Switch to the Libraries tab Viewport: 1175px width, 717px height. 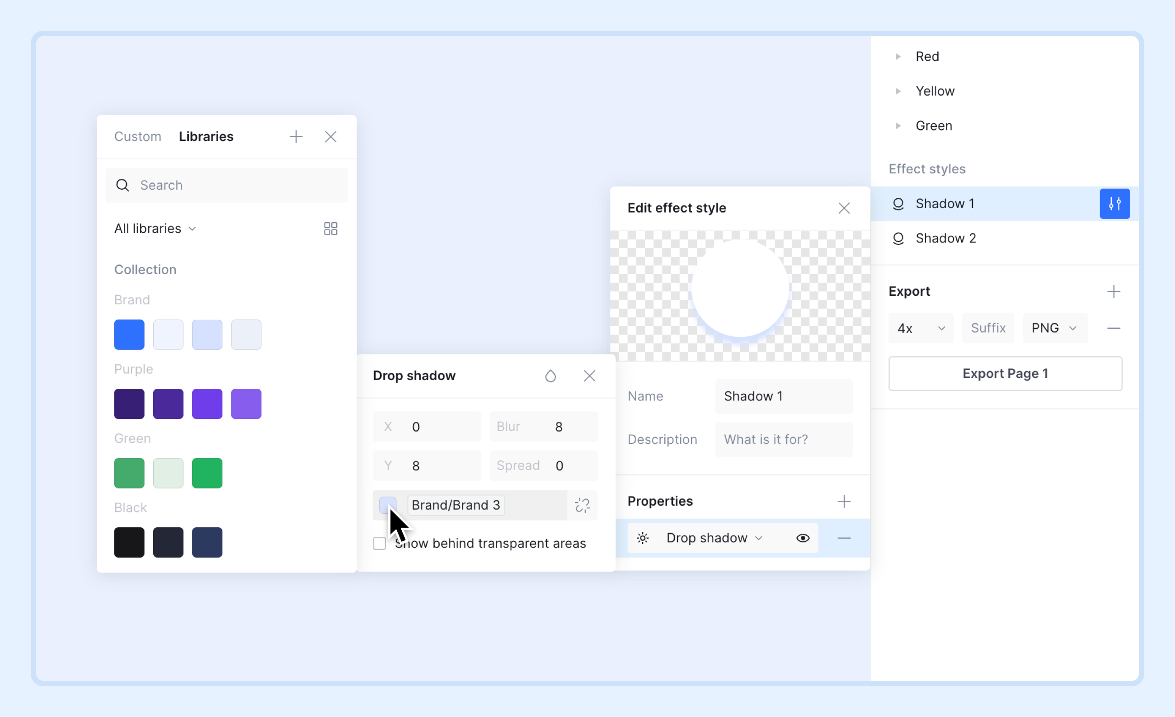tap(206, 137)
